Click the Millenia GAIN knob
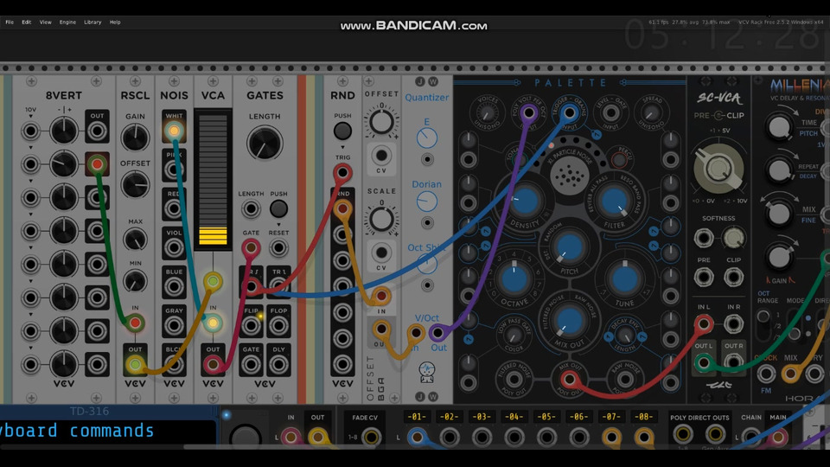Image resolution: width=830 pixels, height=467 pixels. pyautogui.click(x=779, y=258)
